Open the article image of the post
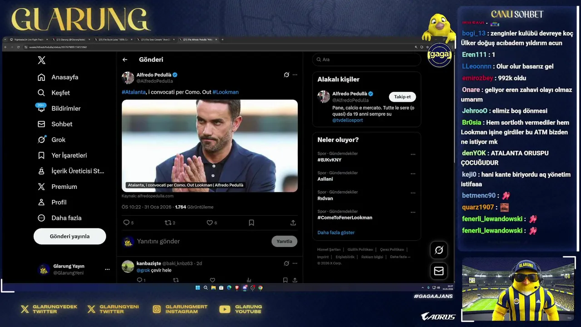Screen dimensions: 581x327 (210, 146)
